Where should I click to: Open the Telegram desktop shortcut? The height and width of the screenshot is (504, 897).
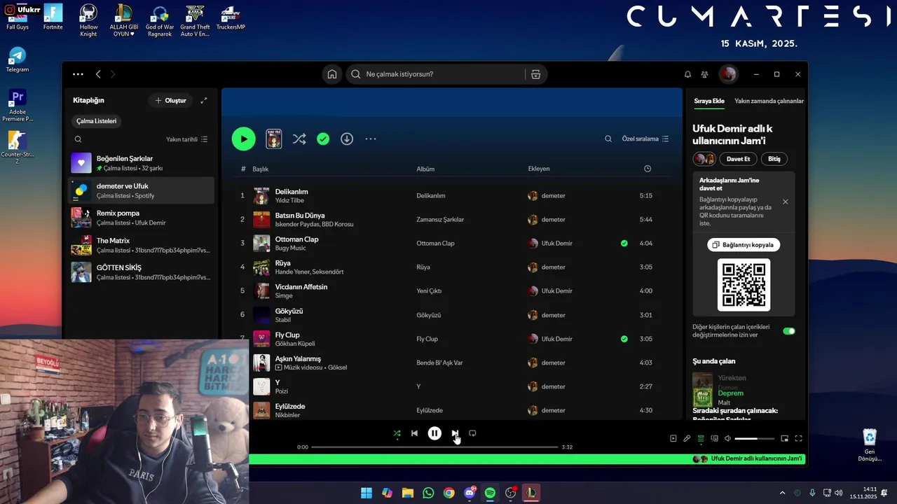tap(18, 59)
